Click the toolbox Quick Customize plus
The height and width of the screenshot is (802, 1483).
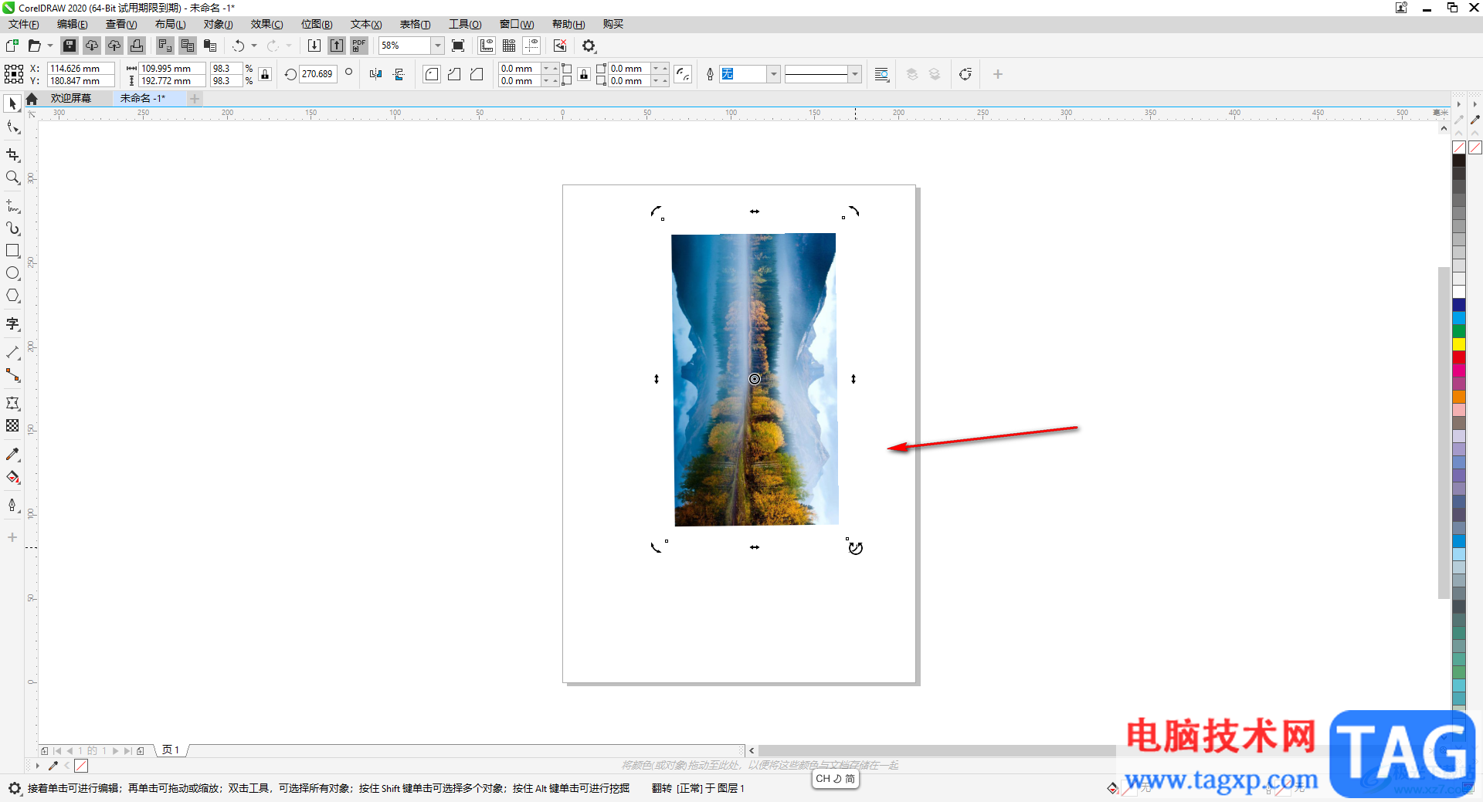pyautogui.click(x=12, y=537)
